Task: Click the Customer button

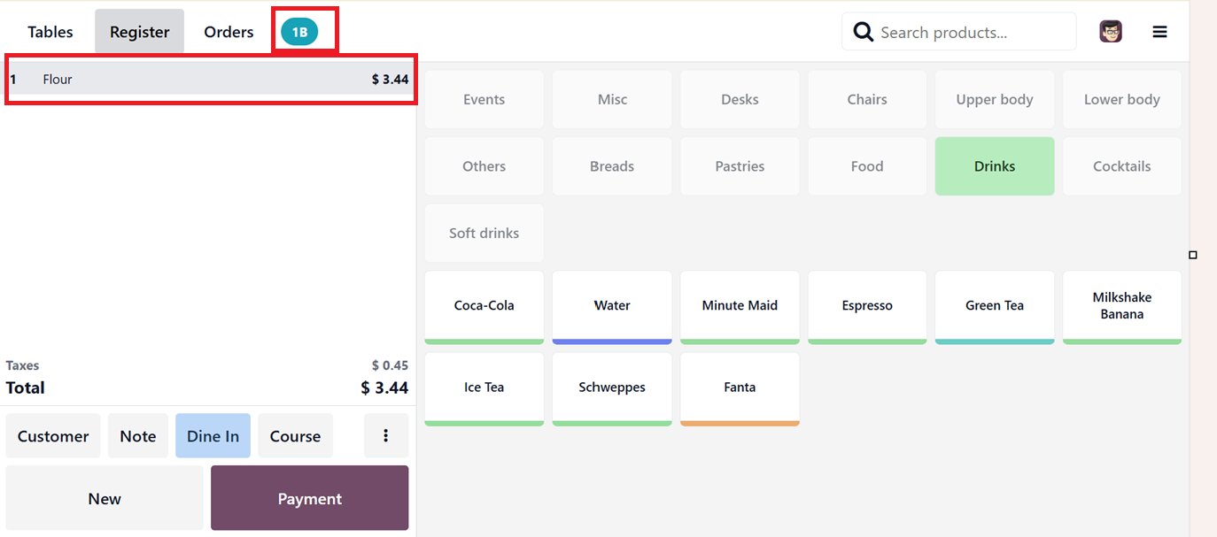Action: pos(53,435)
